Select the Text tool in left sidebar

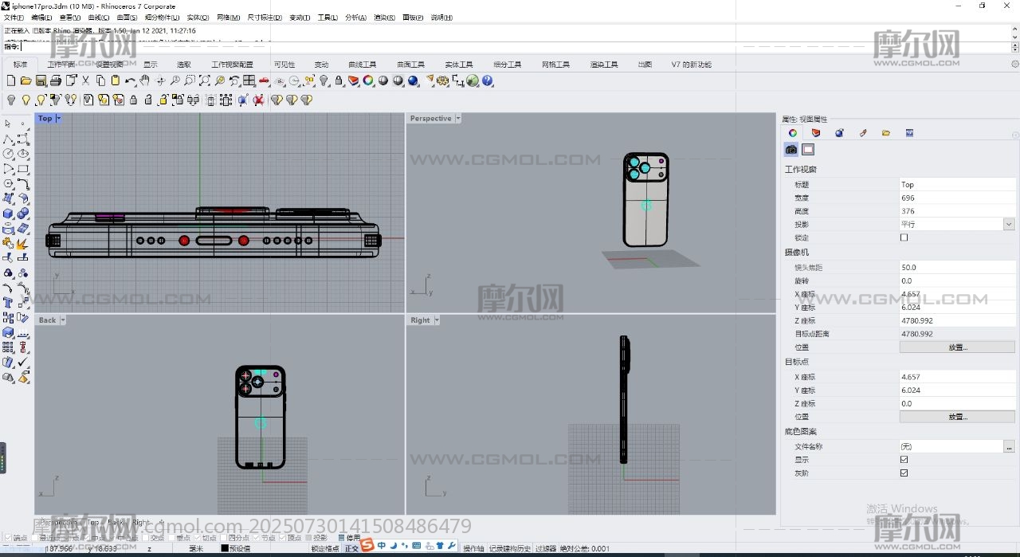pos(8,303)
